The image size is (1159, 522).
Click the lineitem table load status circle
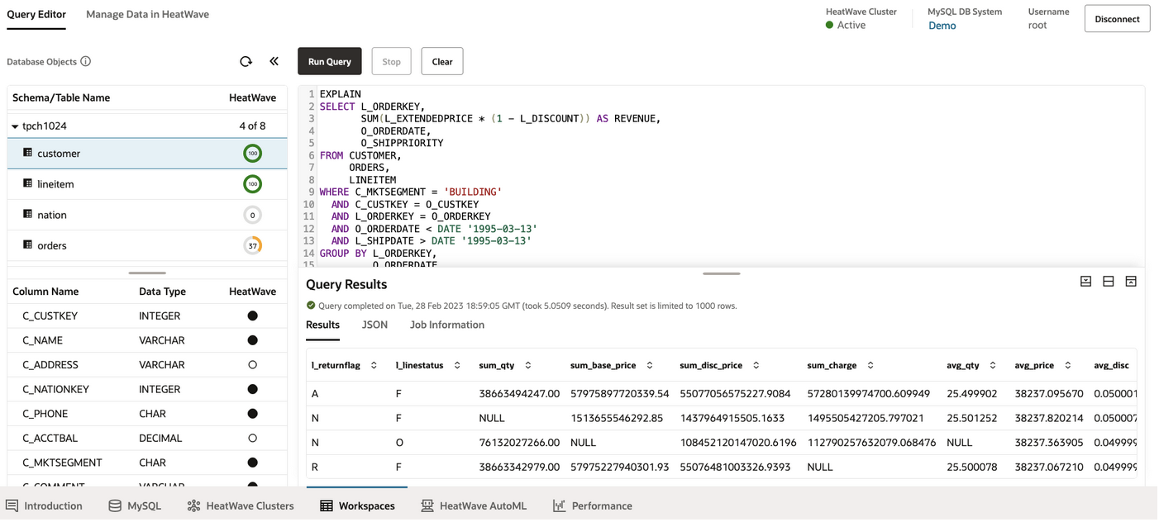coord(252,184)
